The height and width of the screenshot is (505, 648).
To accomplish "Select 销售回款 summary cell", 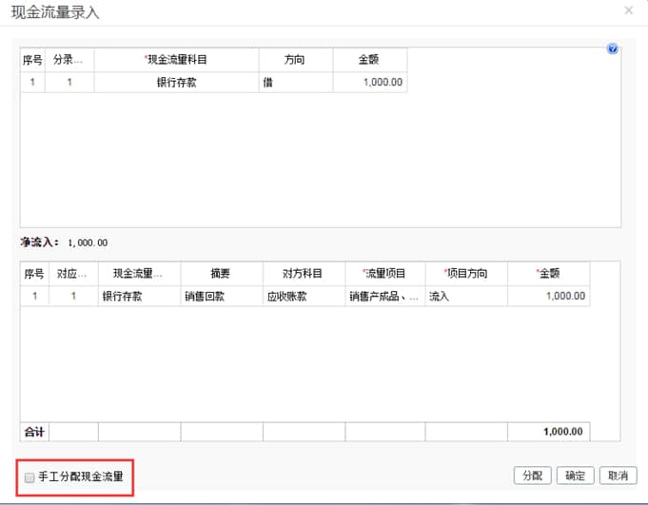I will coord(222,296).
